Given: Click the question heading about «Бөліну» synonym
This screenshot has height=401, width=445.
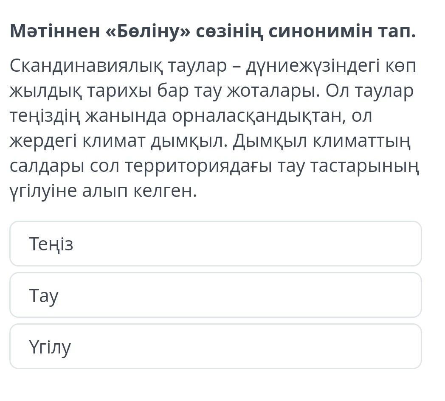Looking at the screenshot, I should pos(213,31).
